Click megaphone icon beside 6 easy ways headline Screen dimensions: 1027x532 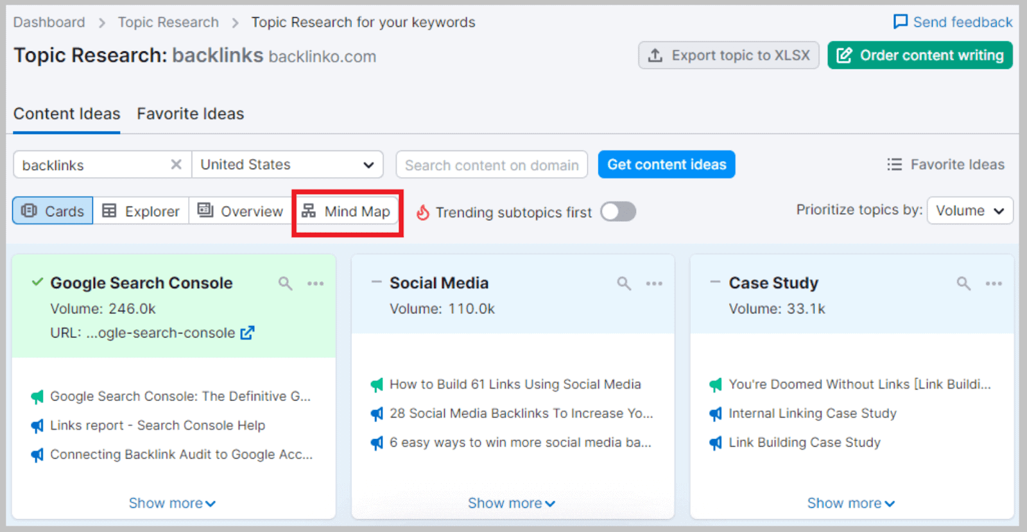tap(377, 443)
